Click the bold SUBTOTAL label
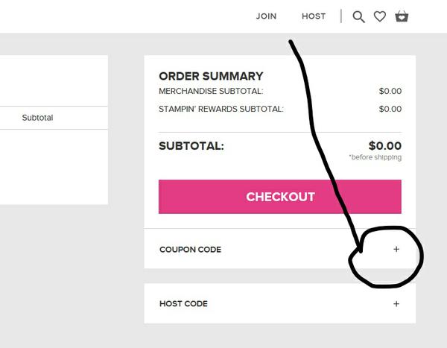Viewport: 447px width, 348px height. [x=191, y=146]
